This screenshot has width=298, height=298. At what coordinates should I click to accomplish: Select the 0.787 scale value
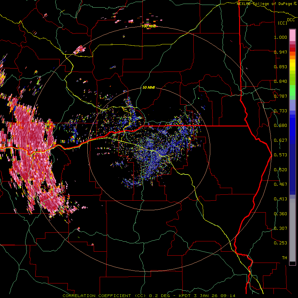[280, 96]
